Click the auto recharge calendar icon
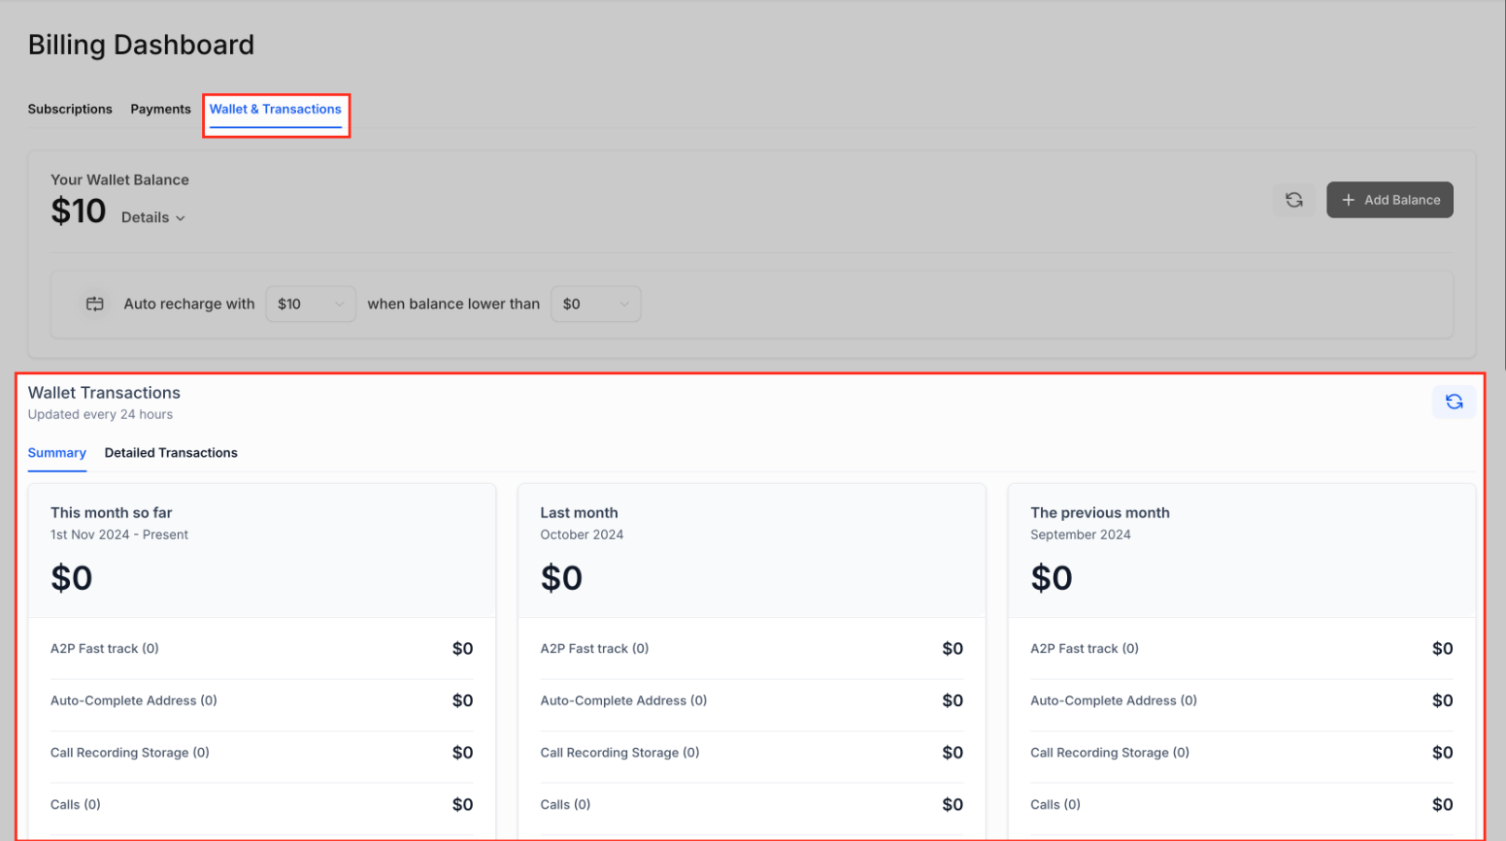1506x841 pixels. pos(94,304)
